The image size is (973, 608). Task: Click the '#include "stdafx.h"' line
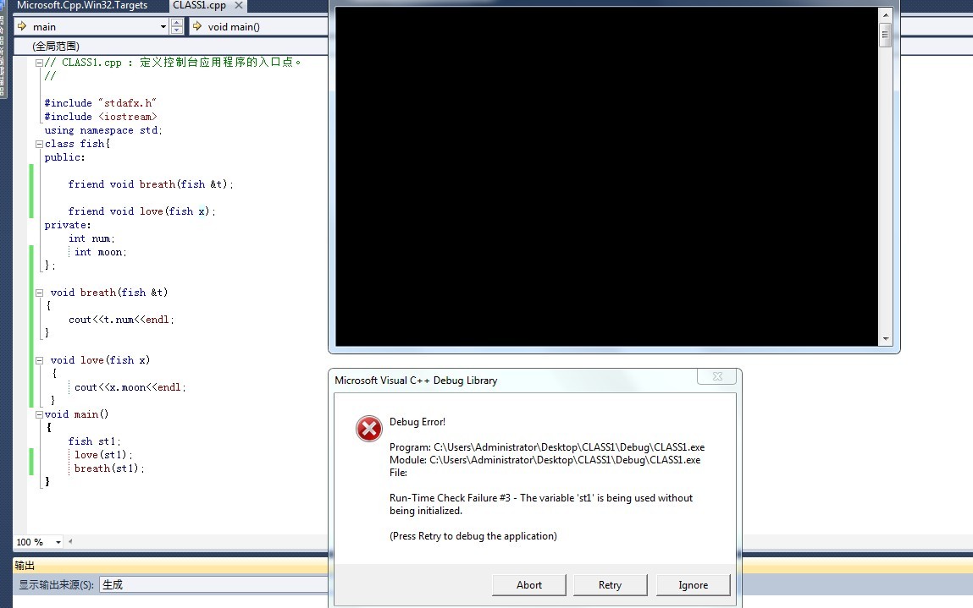coord(100,103)
